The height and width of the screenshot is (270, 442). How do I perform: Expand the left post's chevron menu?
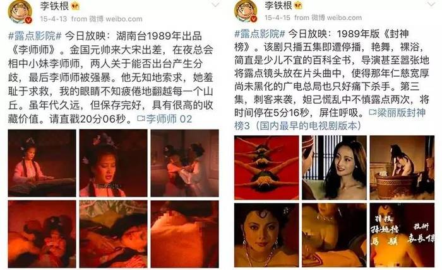click(x=216, y=4)
